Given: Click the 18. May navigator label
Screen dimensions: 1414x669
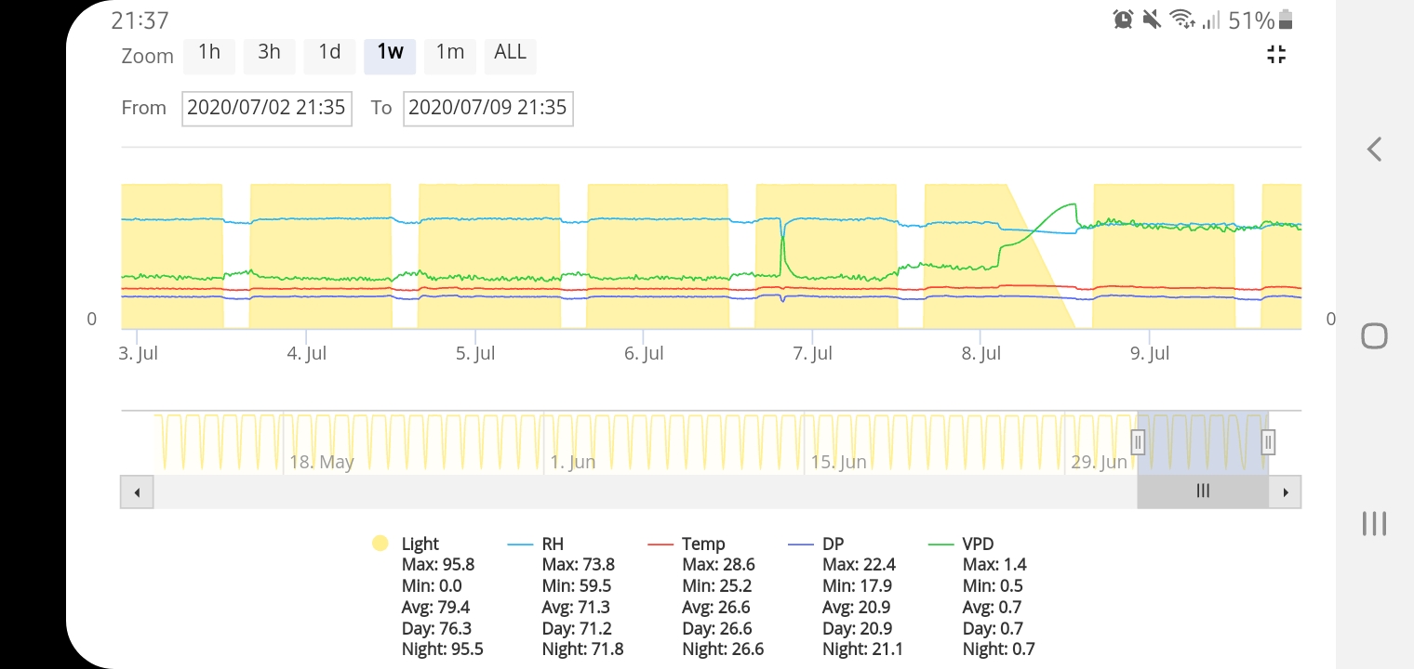Looking at the screenshot, I should tap(322, 462).
